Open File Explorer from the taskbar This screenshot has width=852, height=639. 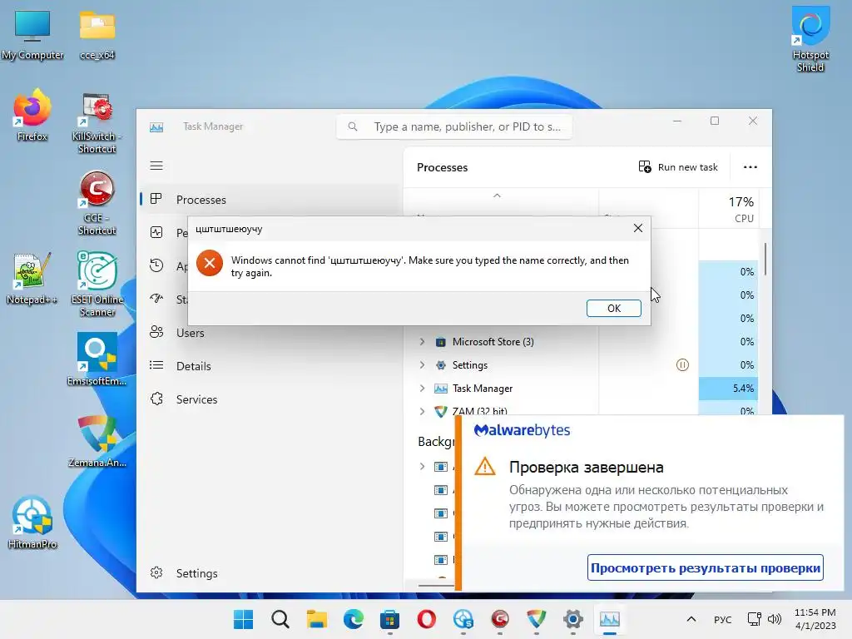[317, 619]
